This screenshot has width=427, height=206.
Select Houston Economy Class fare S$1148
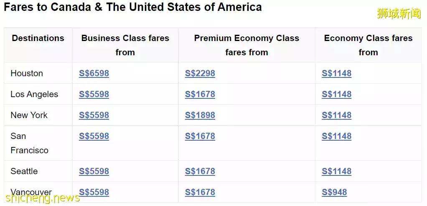pyautogui.click(x=336, y=73)
